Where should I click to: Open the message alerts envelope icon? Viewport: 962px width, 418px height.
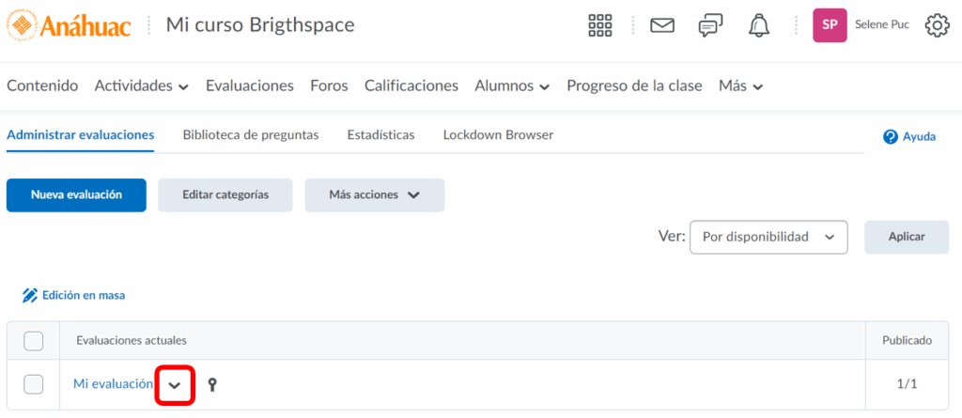662,25
